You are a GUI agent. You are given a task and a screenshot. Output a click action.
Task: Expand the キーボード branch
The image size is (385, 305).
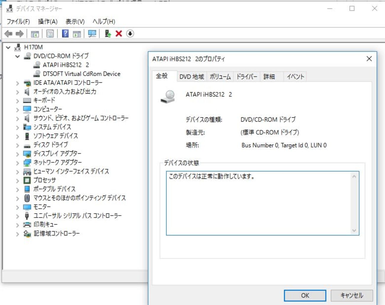pyautogui.click(x=17, y=101)
